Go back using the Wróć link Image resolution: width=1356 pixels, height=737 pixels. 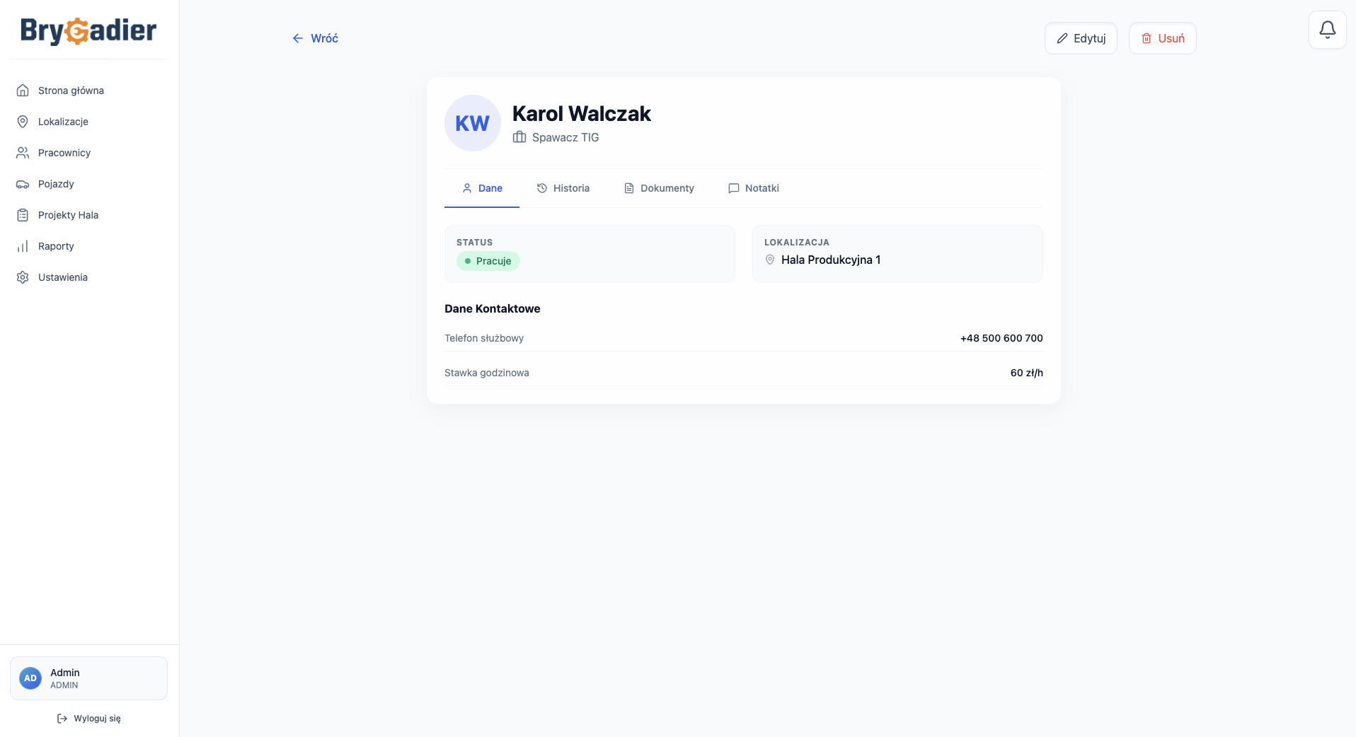coord(315,38)
